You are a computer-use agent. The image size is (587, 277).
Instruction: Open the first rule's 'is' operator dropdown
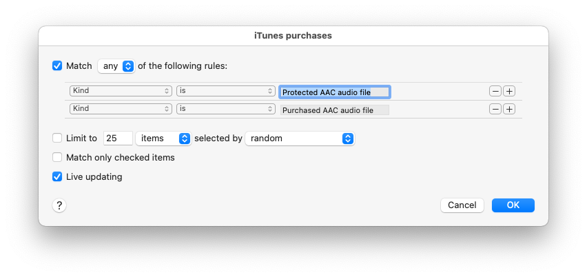coord(225,91)
